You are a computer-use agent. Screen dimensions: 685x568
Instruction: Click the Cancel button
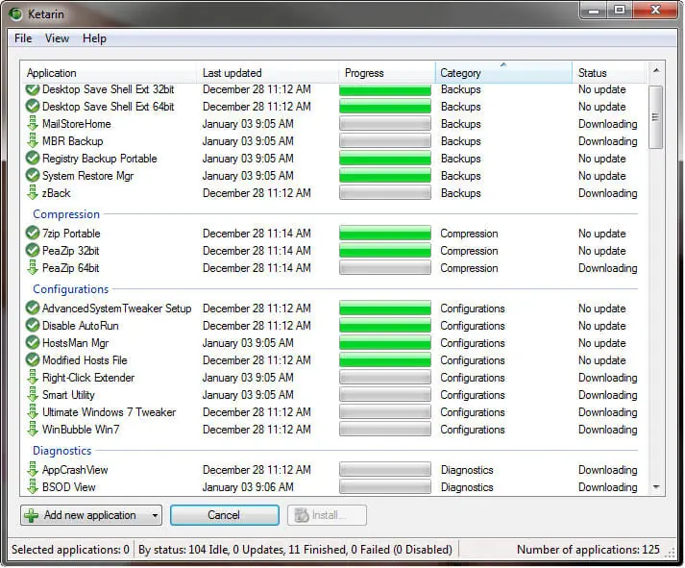coord(224,515)
